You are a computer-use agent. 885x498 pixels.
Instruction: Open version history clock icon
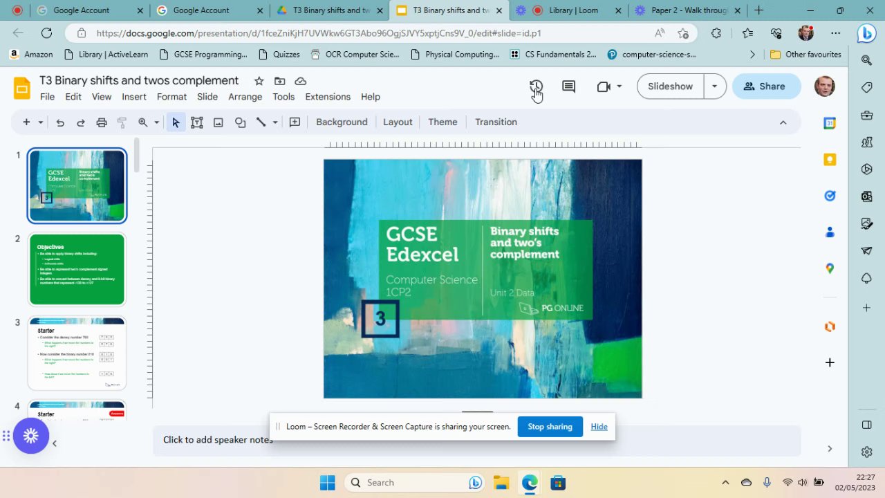536,86
